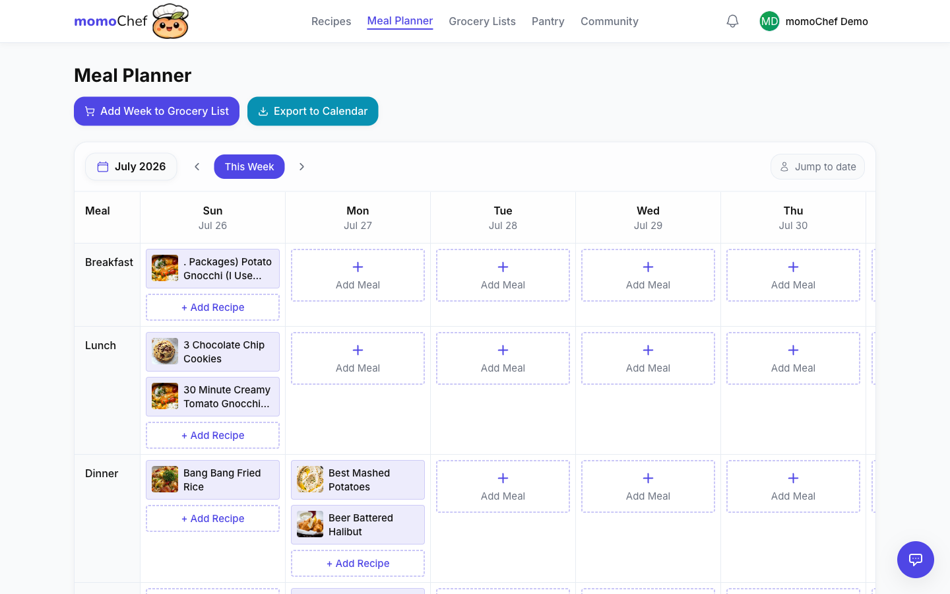Go to previous week arrow
The image size is (950, 594).
pyautogui.click(x=197, y=166)
